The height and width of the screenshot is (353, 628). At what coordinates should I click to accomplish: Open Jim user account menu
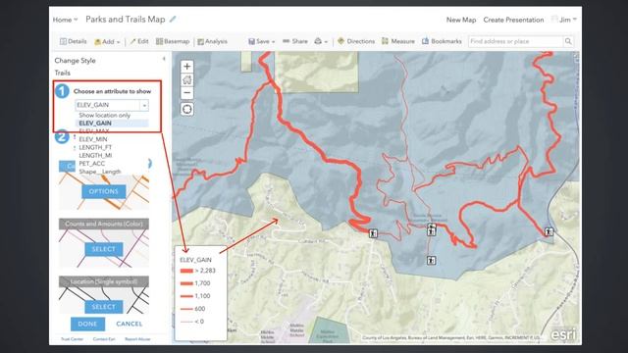(x=564, y=20)
